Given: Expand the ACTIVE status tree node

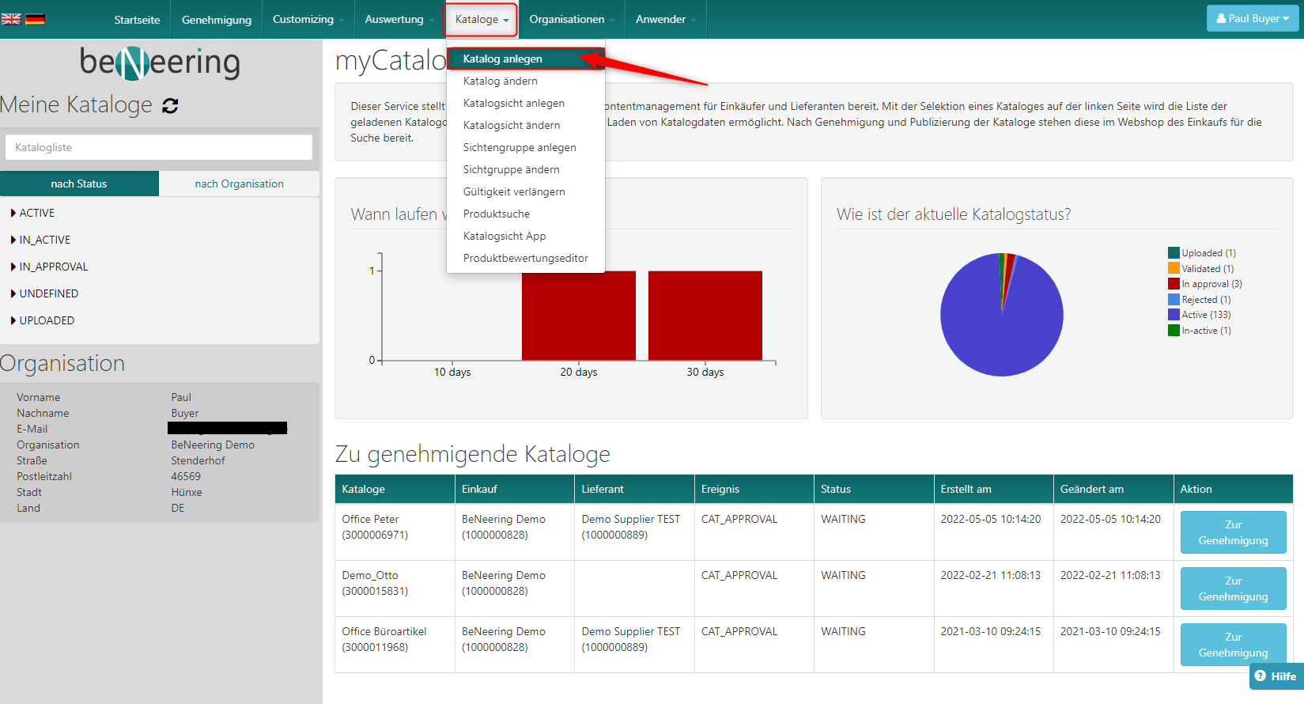Looking at the screenshot, I should [x=36, y=213].
